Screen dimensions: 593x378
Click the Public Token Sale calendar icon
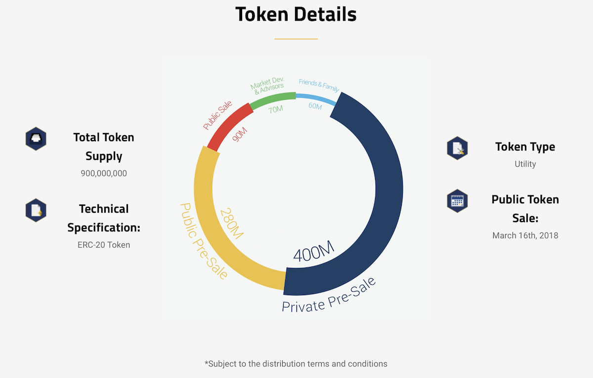457,201
